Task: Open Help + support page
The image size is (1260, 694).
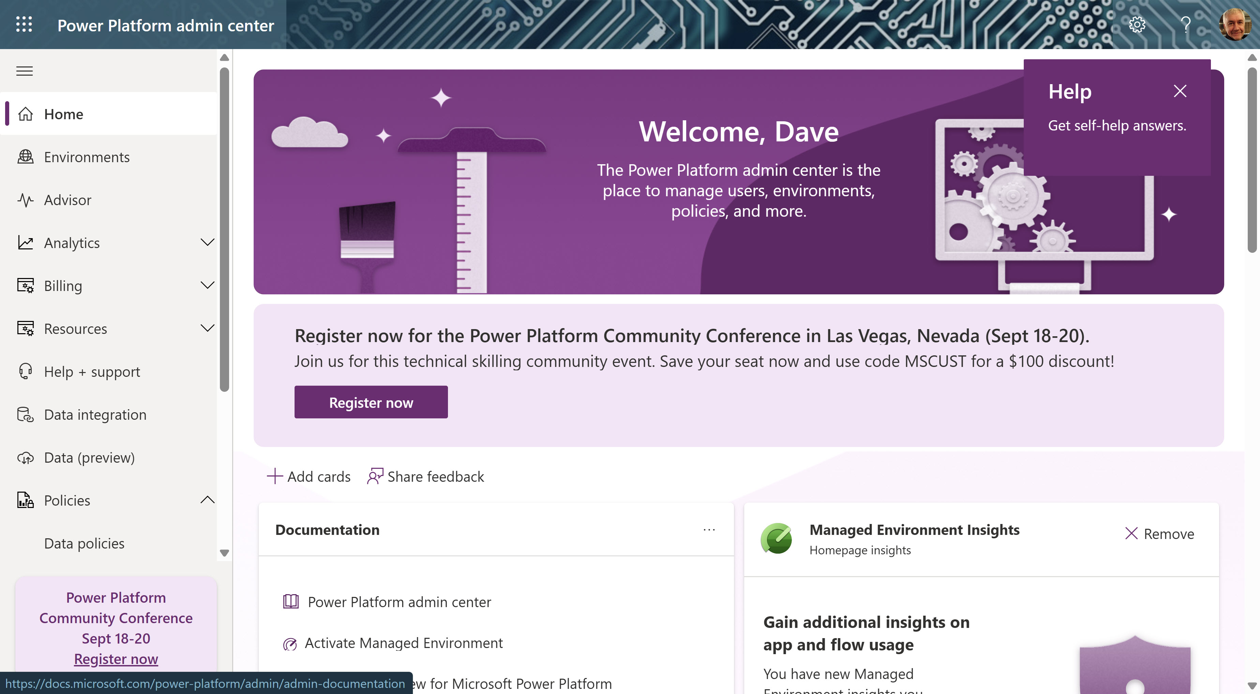Action: point(109,371)
